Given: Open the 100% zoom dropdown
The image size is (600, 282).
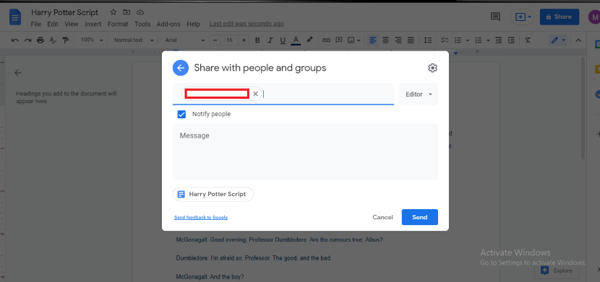Looking at the screenshot, I should tap(92, 40).
